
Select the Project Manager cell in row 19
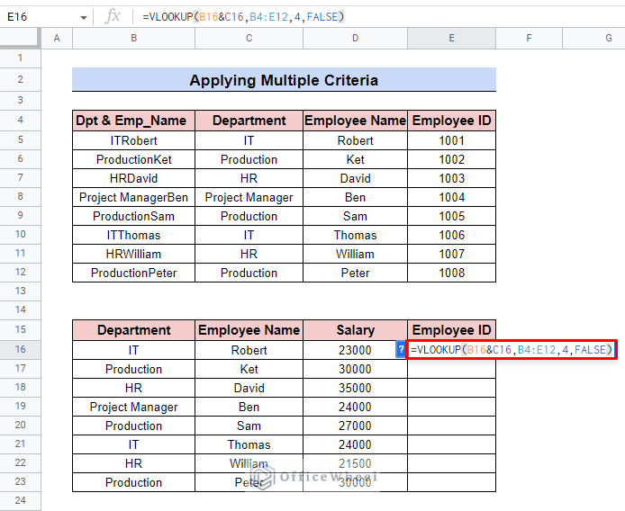pyautogui.click(x=133, y=407)
